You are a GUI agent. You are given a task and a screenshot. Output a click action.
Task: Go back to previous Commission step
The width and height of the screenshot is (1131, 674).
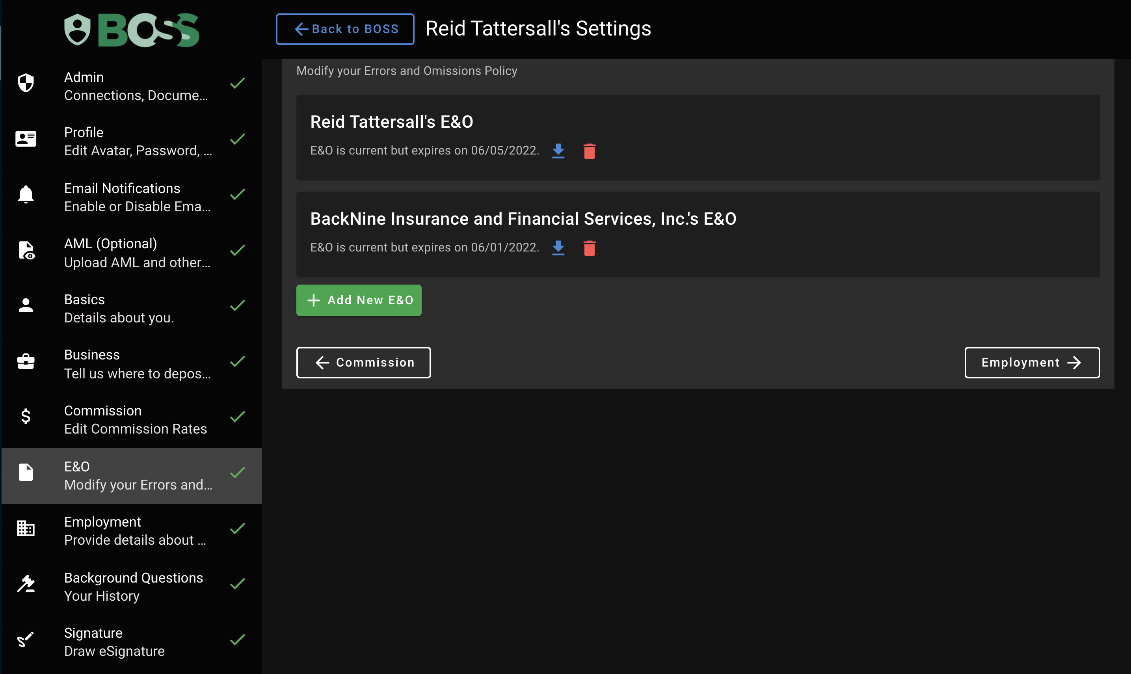pyautogui.click(x=363, y=363)
